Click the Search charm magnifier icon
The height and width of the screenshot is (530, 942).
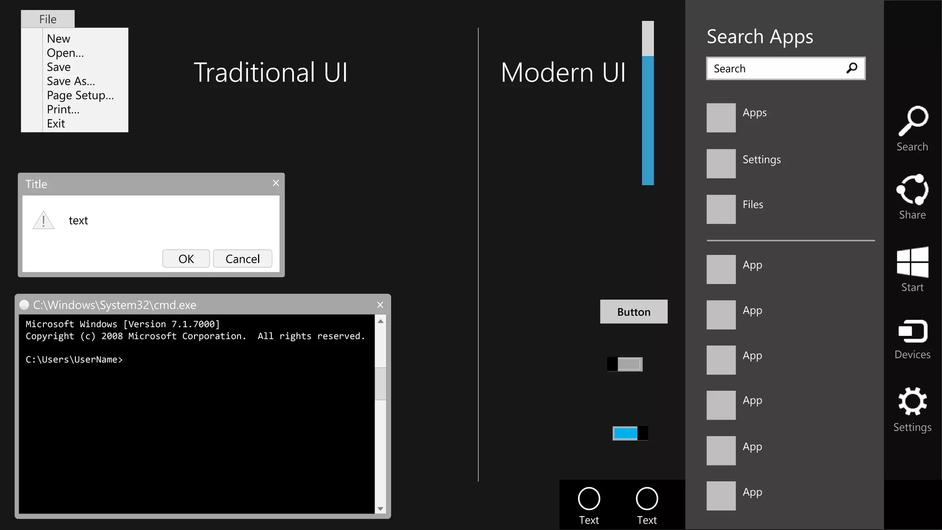tap(913, 121)
